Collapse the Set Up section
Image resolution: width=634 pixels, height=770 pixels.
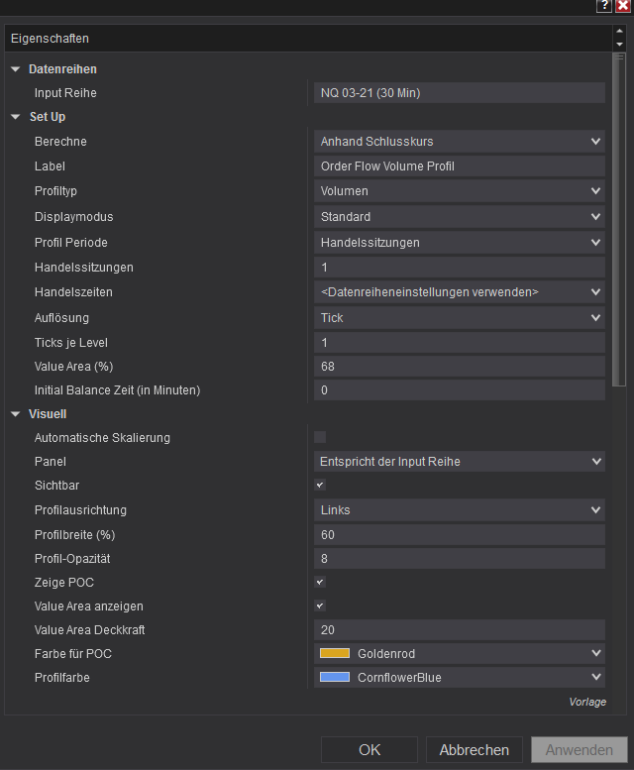tap(15, 117)
